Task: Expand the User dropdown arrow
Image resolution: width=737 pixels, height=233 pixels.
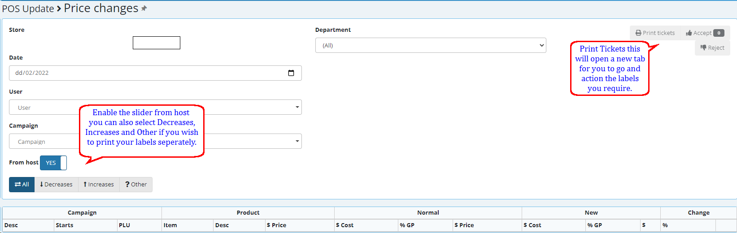Action: (x=297, y=107)
